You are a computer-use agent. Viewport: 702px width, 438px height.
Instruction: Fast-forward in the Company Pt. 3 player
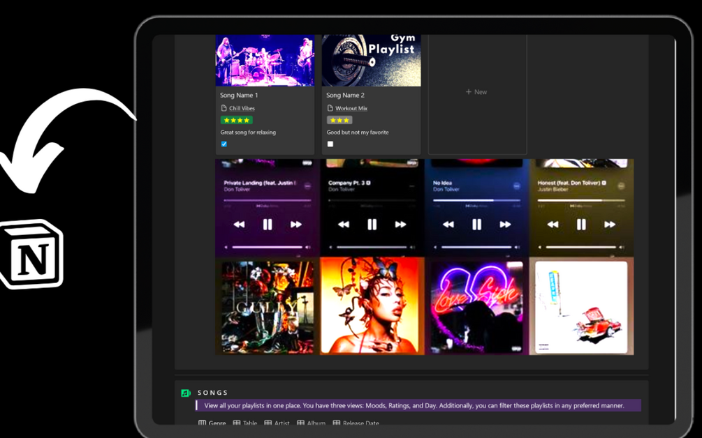point(400,225)
